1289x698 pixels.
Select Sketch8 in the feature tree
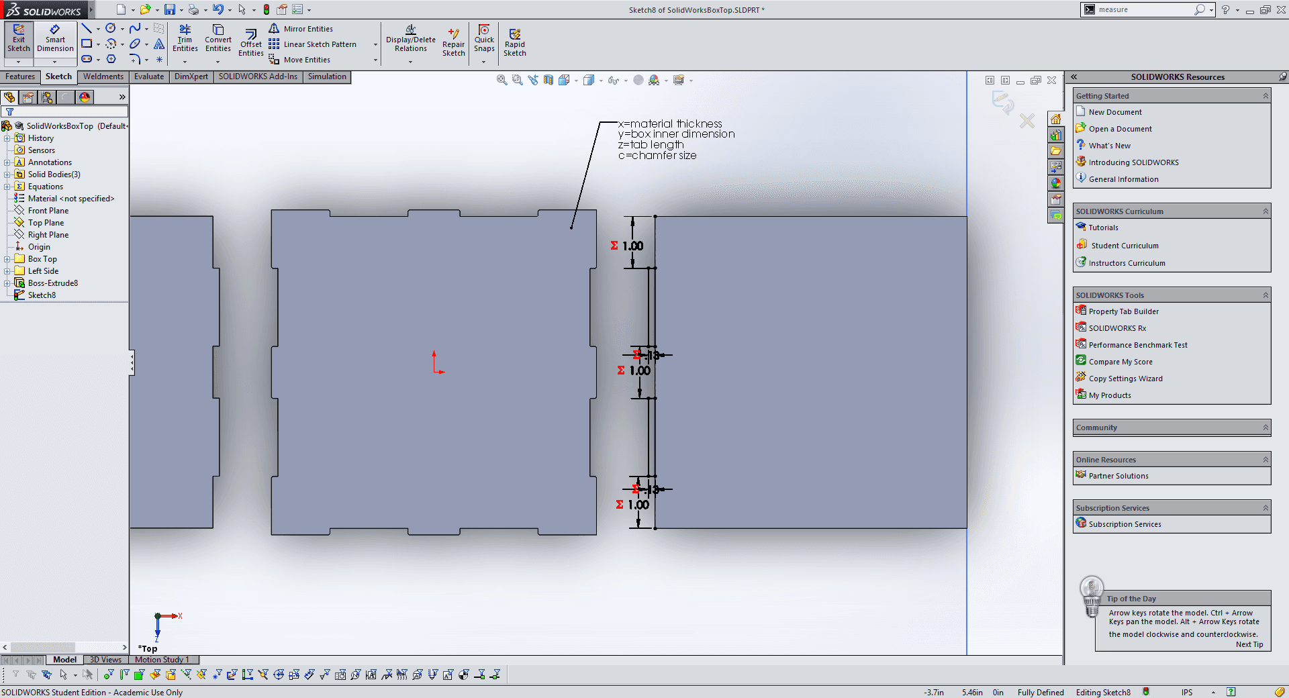click(x=42, y=295)
